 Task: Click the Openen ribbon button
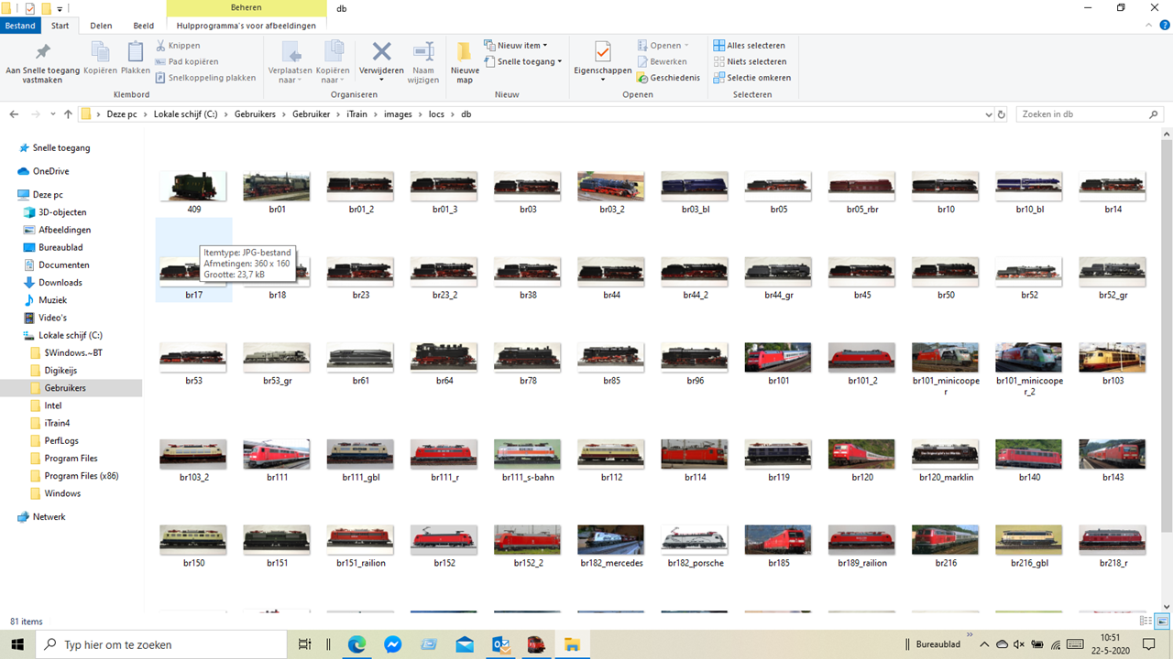(663, 45)
